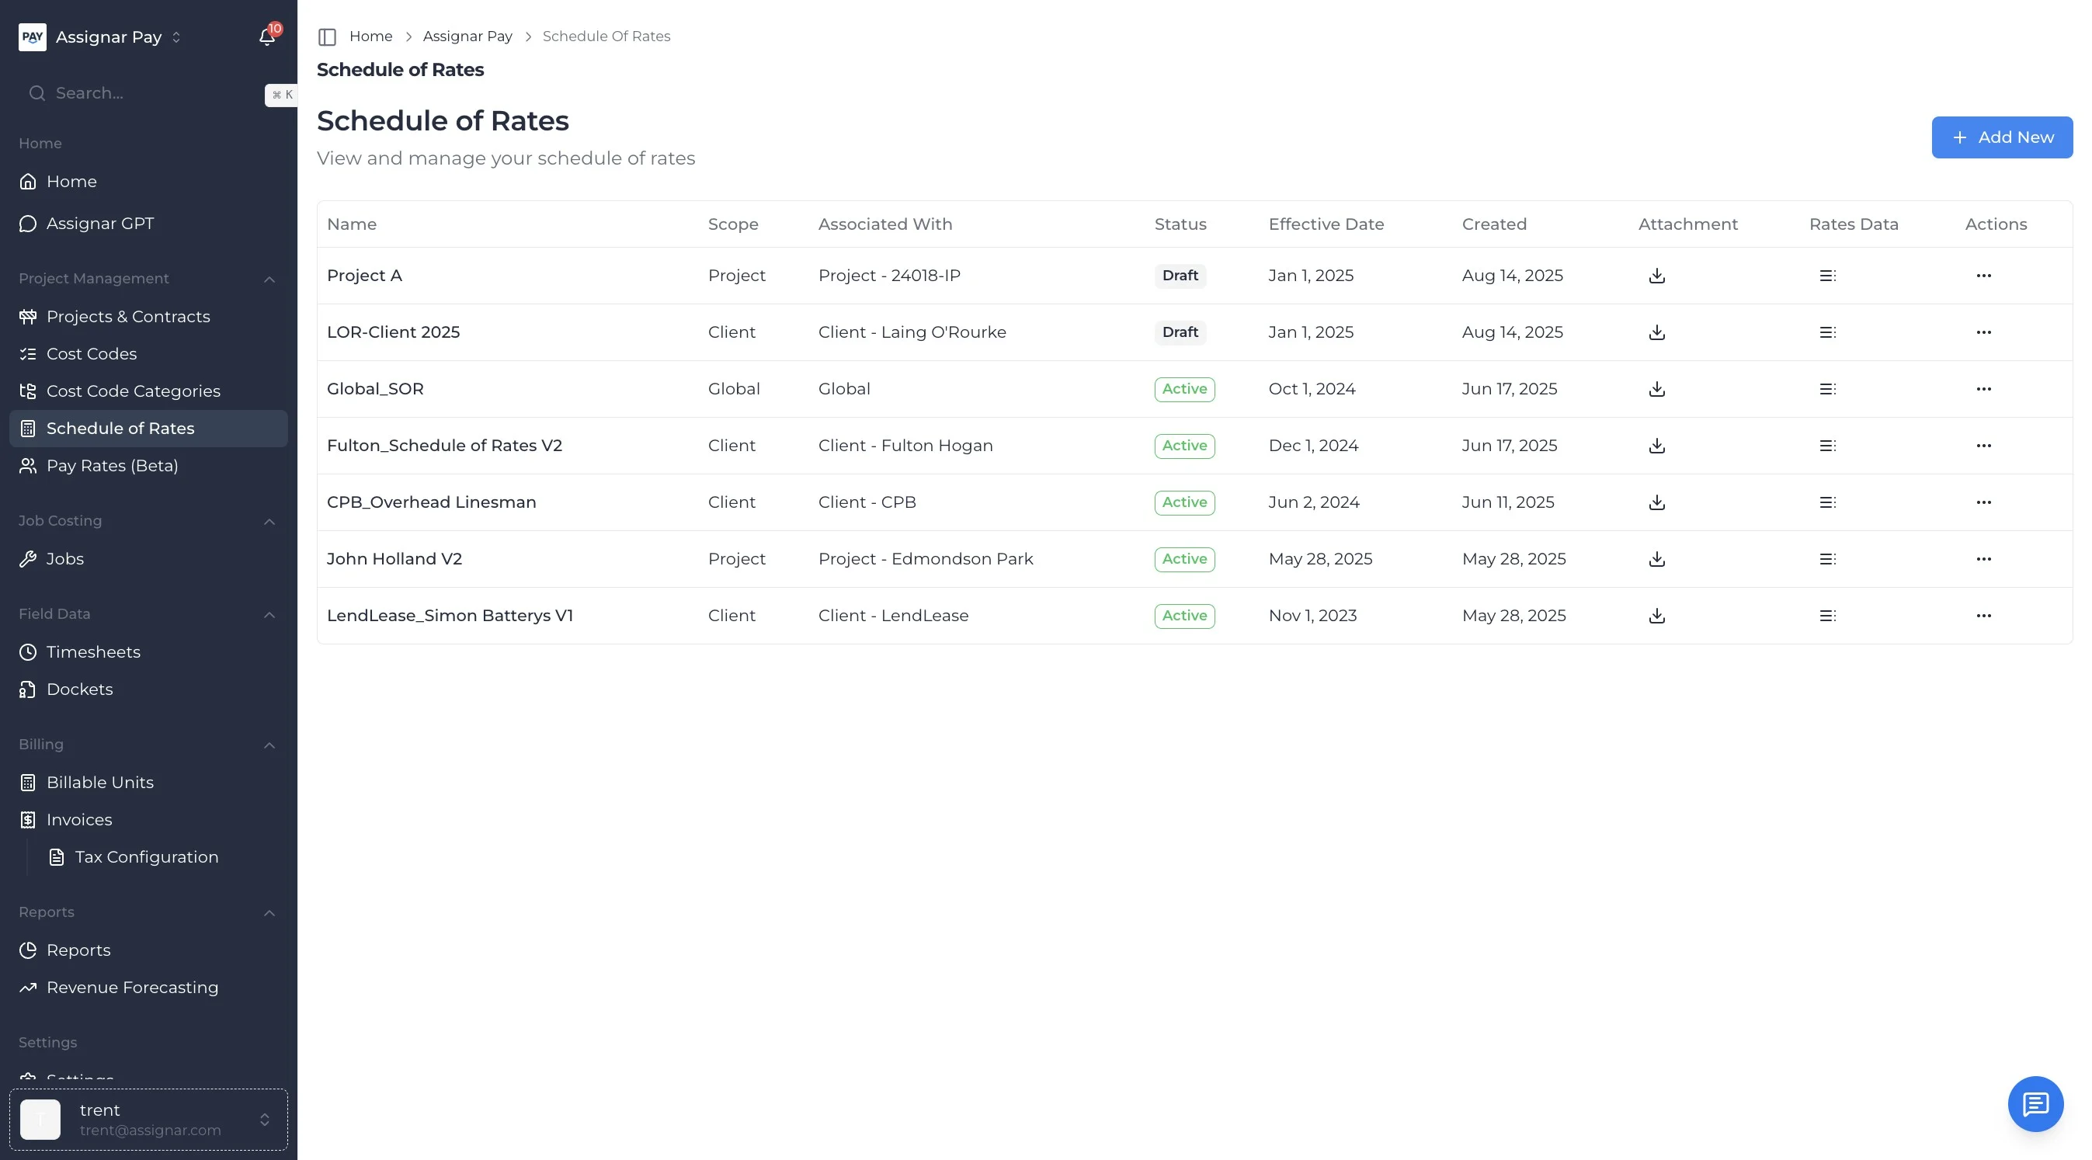Click the Add New button
Image resolution: width=2092 pixels, height=1160 pixels.
[2001, 137]
